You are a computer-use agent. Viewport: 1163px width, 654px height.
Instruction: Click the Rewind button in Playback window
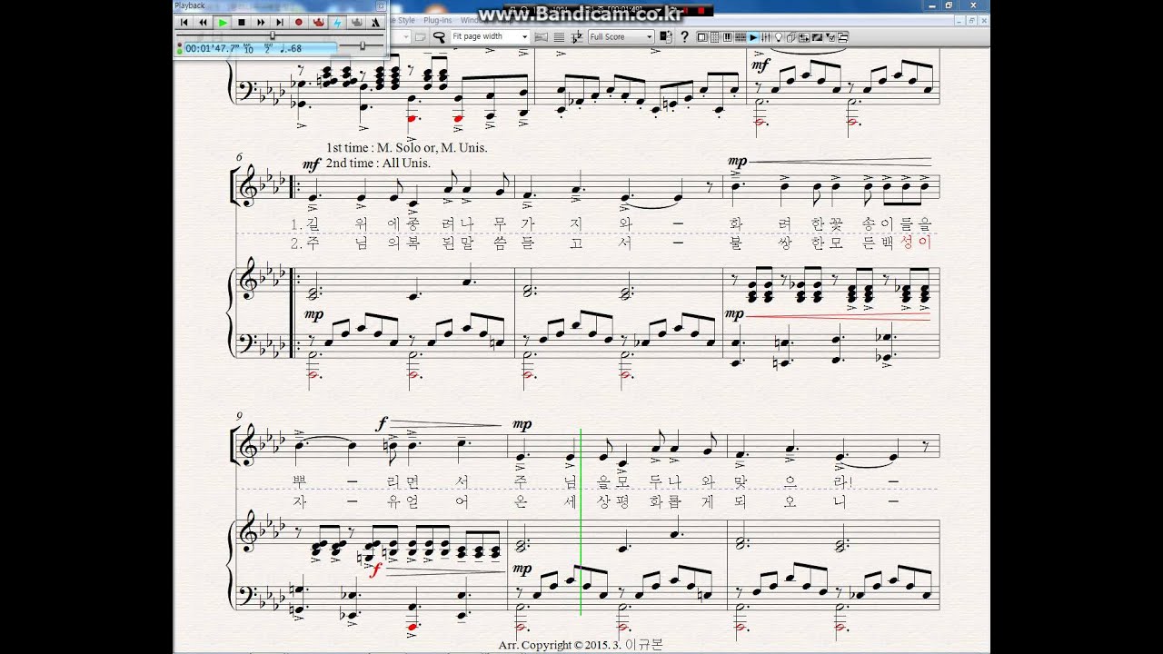pos(204,22)
